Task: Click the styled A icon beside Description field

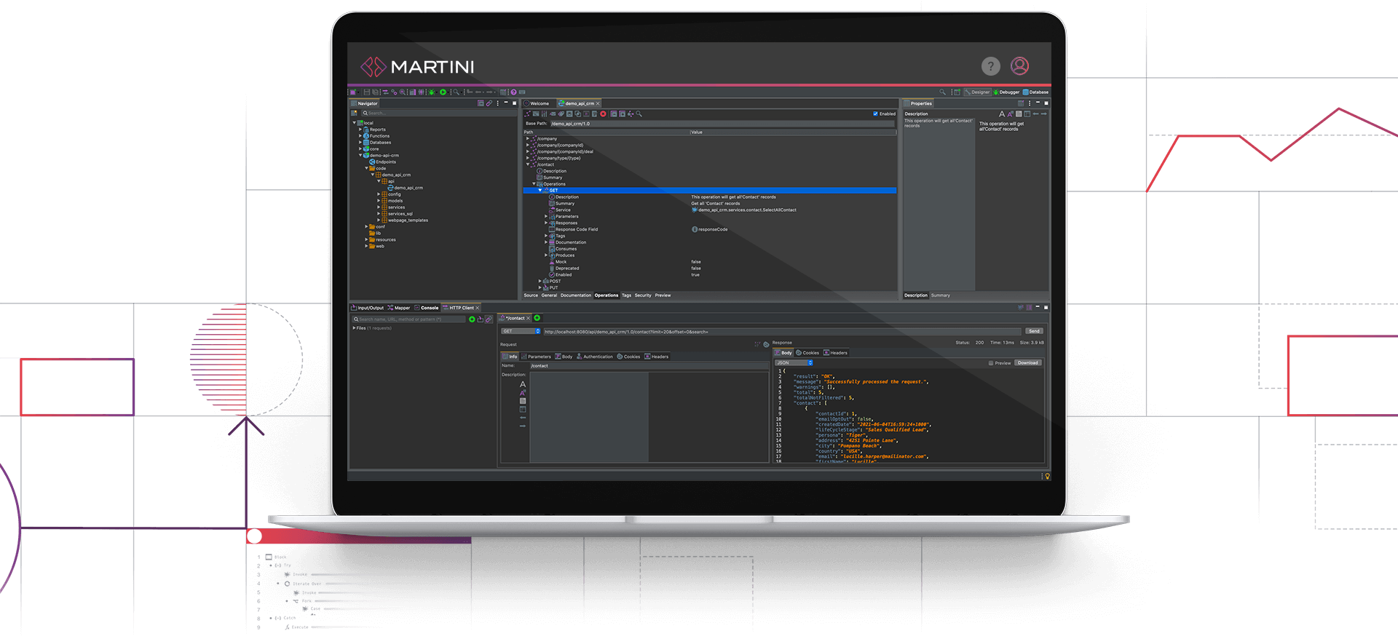Action: pyautogui.click(x=522, y=393)
